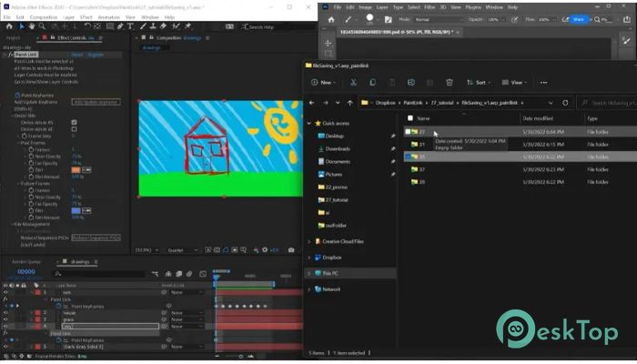Screen dimensions: 637x364
Task: Select the Rectangular Marquee tool in Photoshop
Action: pos(329,54)
